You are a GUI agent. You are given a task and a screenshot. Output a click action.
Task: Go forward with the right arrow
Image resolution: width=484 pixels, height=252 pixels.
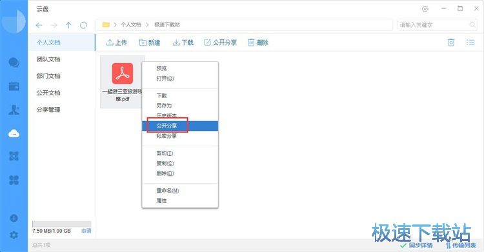click(54, 25)
